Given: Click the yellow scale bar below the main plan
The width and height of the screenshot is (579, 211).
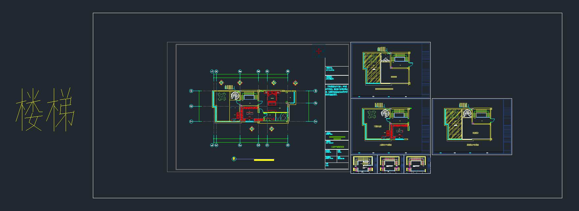Looking at the screenshot, I should (x=264, y=160).
